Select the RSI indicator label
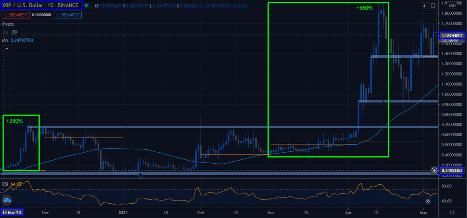This screenshot has width=467, height=218. tap(6, 184)
